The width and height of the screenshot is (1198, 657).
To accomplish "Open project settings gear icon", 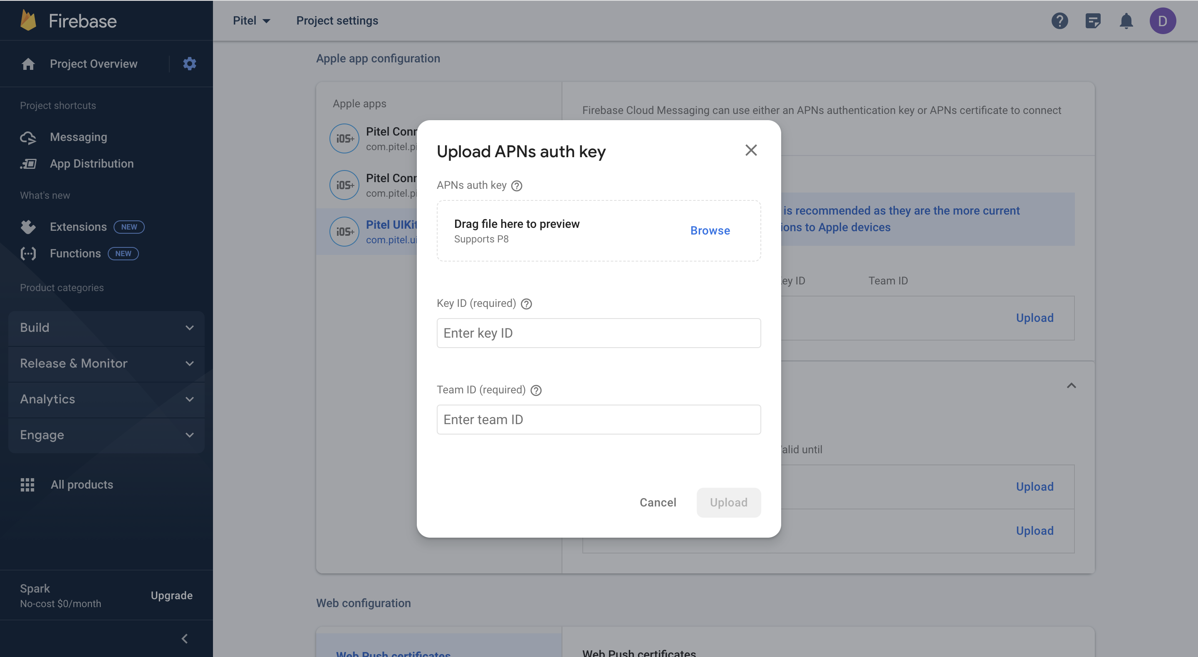I will click(x=189, y=64).
